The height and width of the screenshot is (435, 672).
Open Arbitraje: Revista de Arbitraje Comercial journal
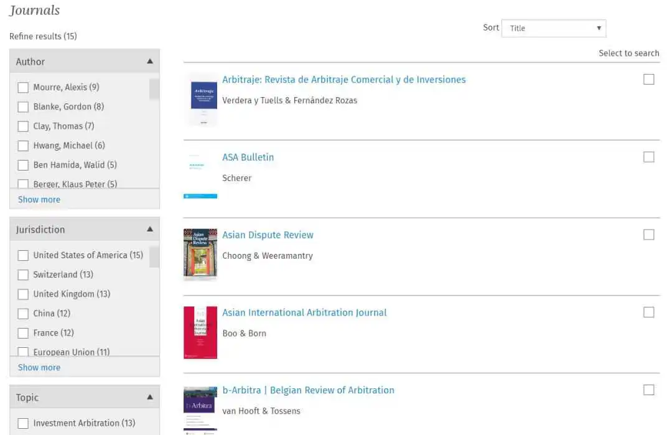[x=343, y=80]
